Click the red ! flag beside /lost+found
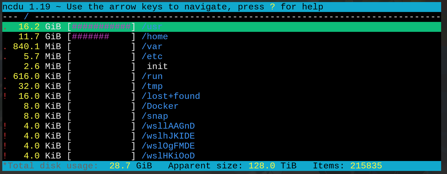 click(x=5, y=96)
